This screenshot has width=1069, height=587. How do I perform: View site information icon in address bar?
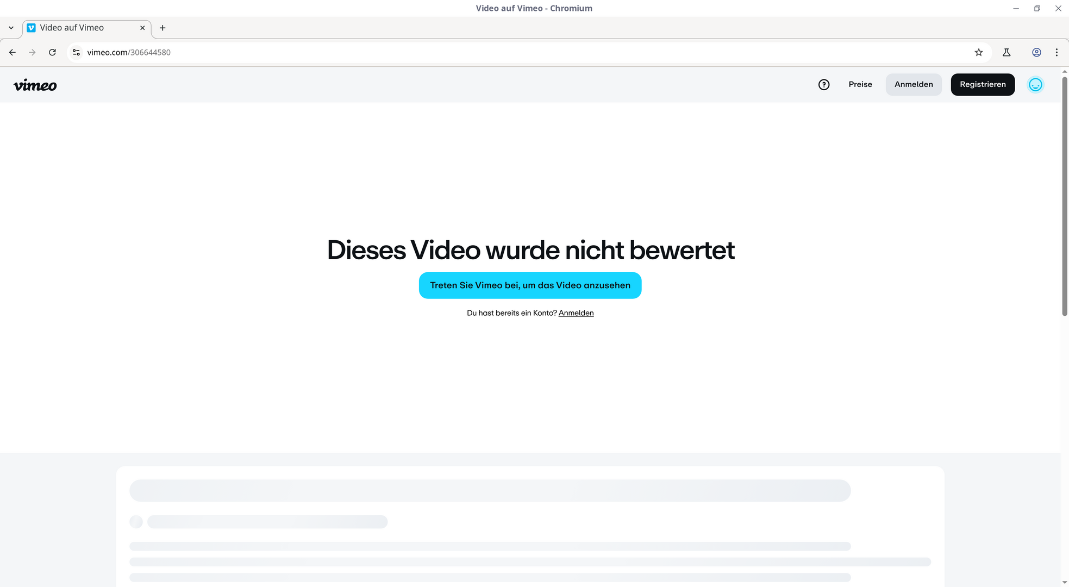tap(77, 52)
